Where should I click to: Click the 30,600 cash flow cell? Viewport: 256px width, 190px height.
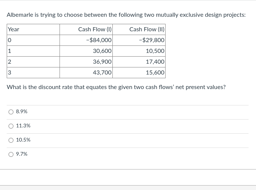(x=86, y=51)
